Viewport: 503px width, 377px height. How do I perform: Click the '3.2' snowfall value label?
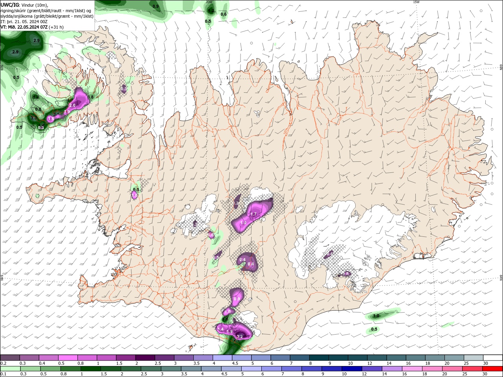pyautogui.click(x=240, y=337)
